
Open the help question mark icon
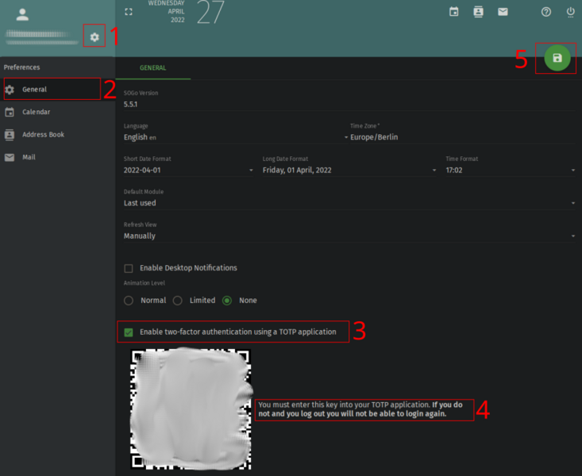pos(545,12)
